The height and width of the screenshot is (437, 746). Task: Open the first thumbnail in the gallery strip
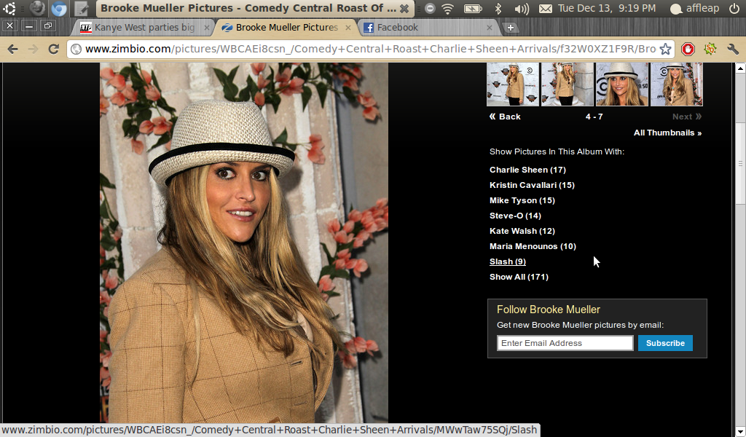513,84
